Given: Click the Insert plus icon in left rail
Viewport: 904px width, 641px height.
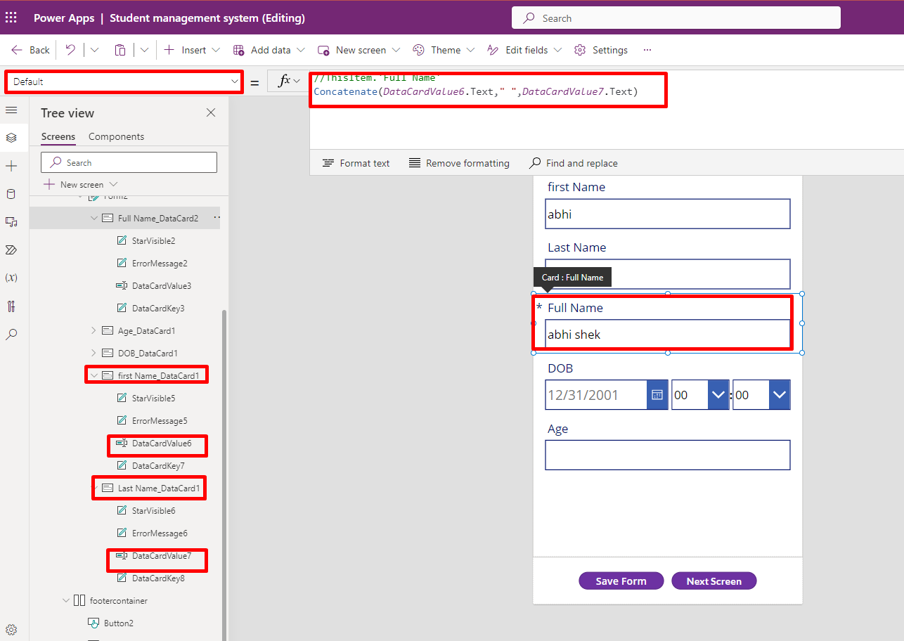Looking at the screenshot, I should coord(11,166).
